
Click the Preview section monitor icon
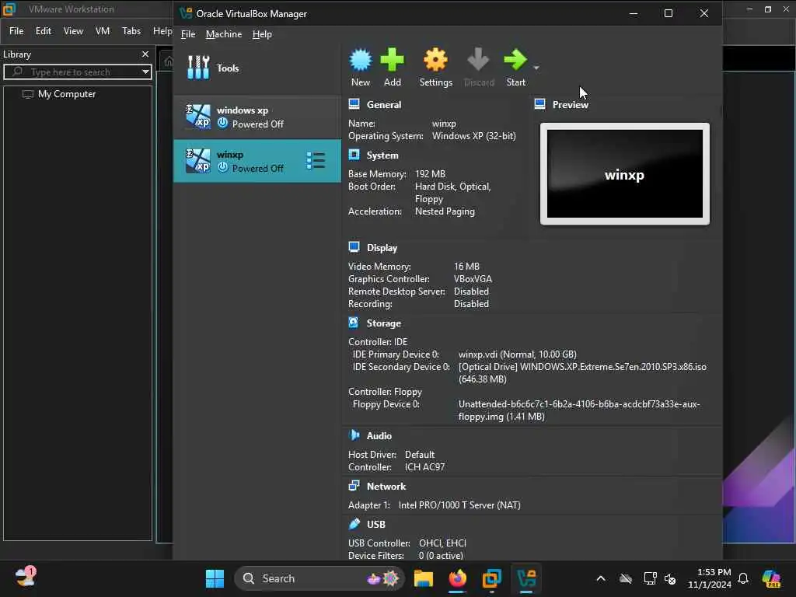tap(539, 104)
